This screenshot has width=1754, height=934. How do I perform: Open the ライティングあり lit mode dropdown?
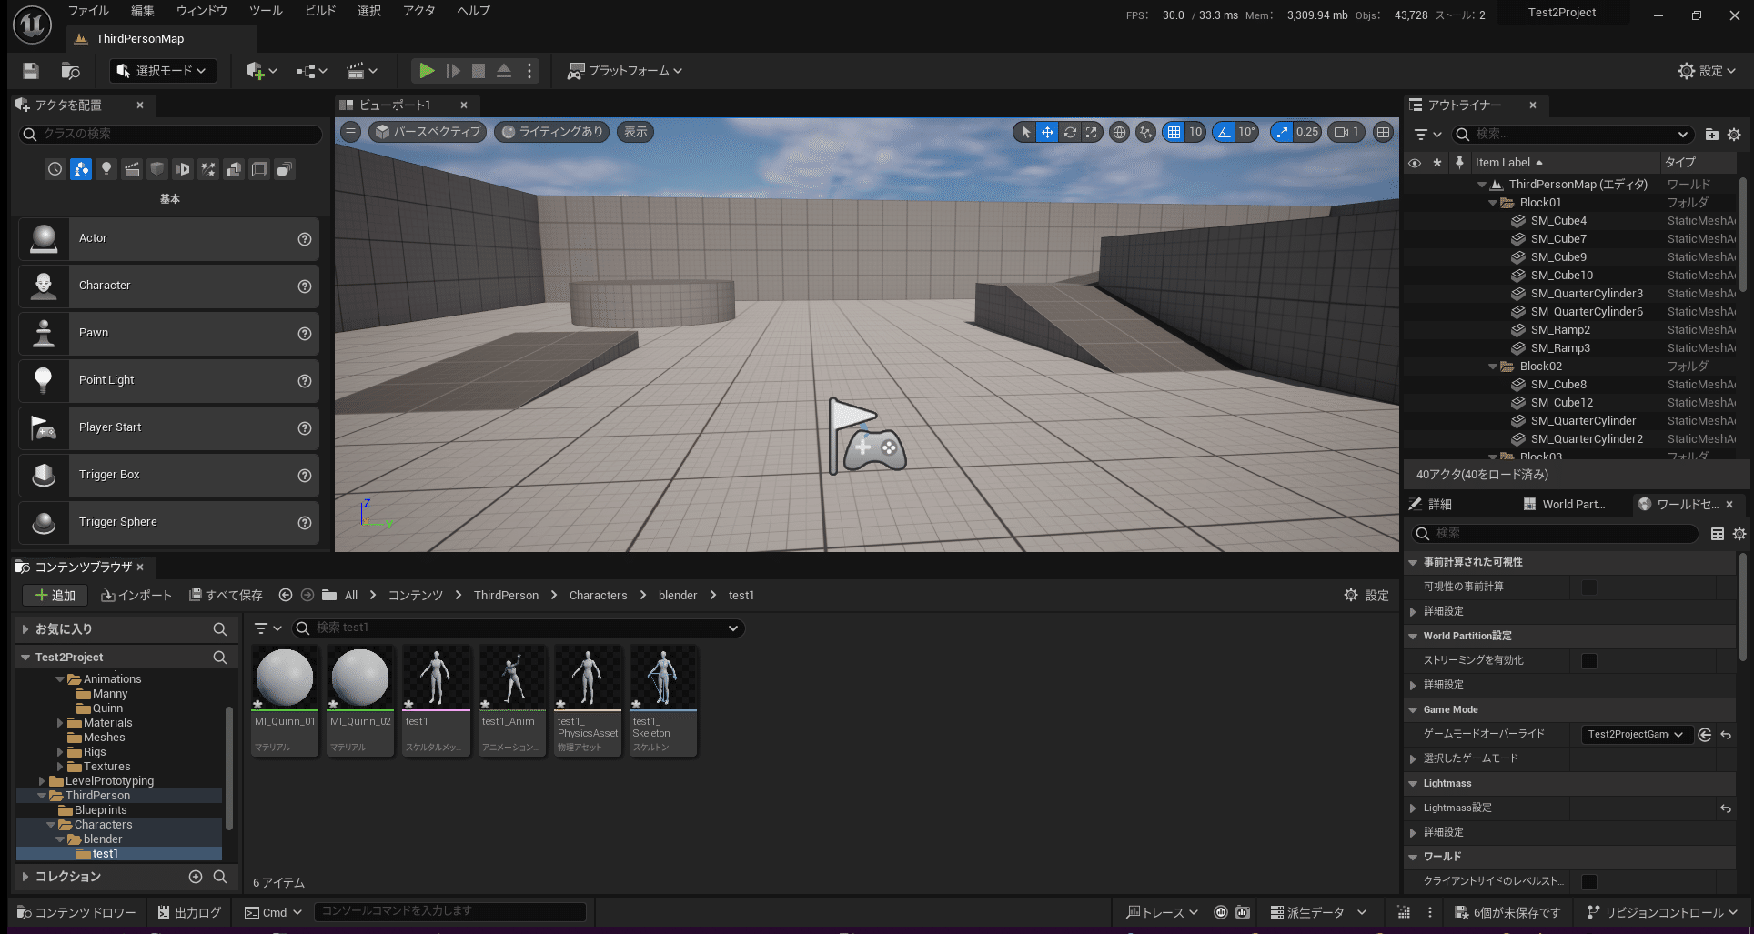[552, 132]
